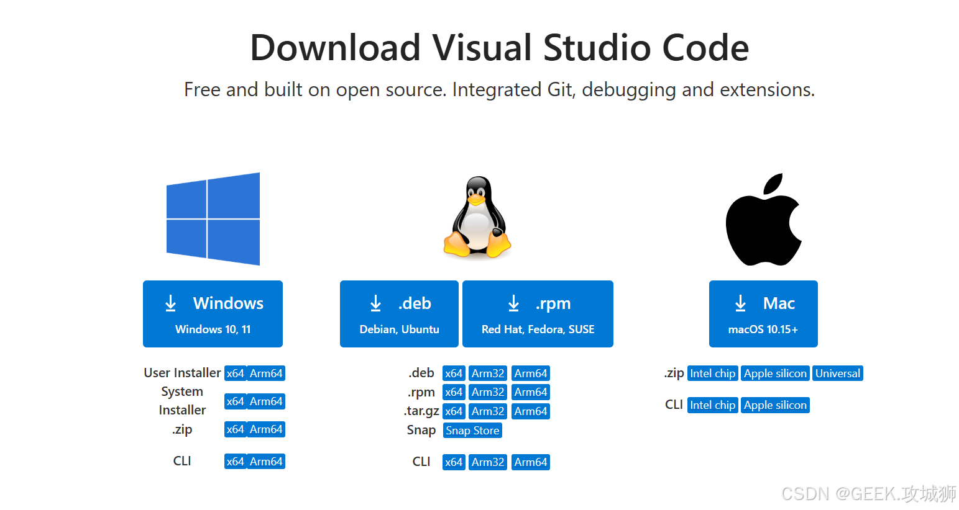Click the ".tar.gz" row label
Viewport: 959px width, 510px height.
click(421, 411)
